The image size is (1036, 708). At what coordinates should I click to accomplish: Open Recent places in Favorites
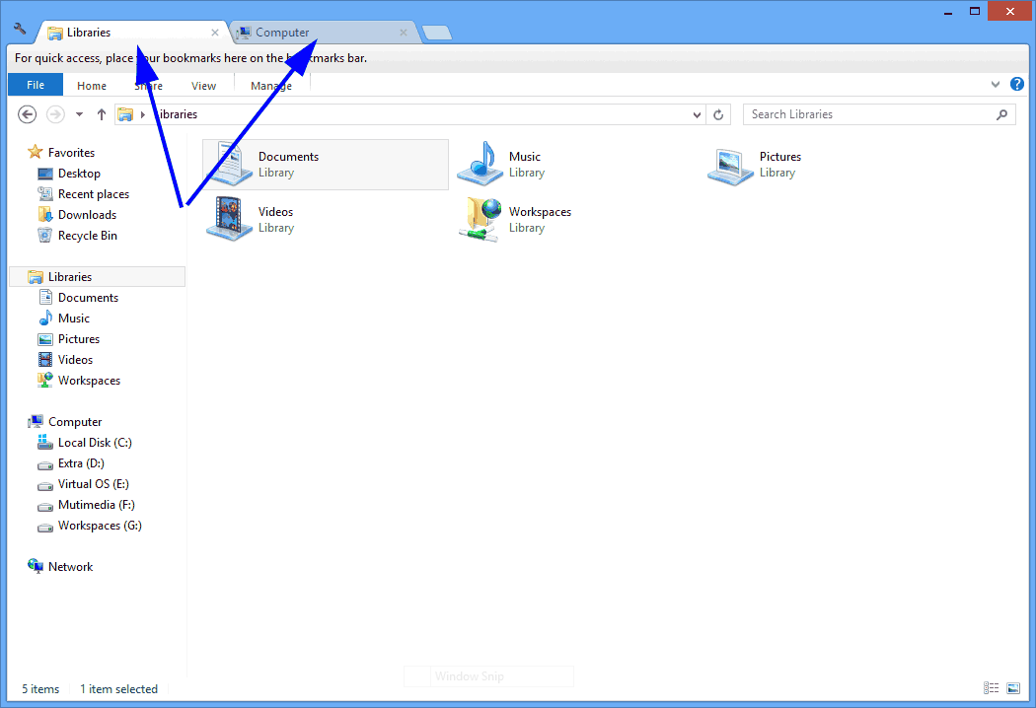pos(93,194)
